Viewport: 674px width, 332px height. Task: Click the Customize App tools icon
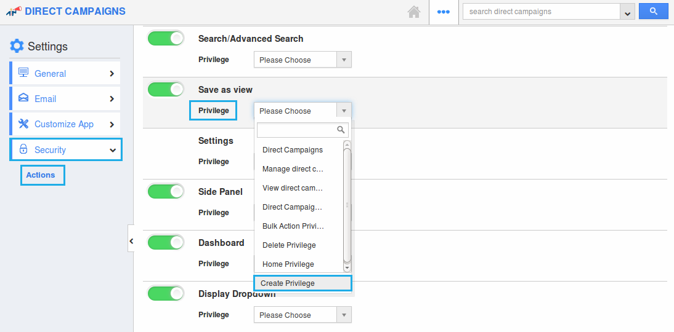point(23,124)
